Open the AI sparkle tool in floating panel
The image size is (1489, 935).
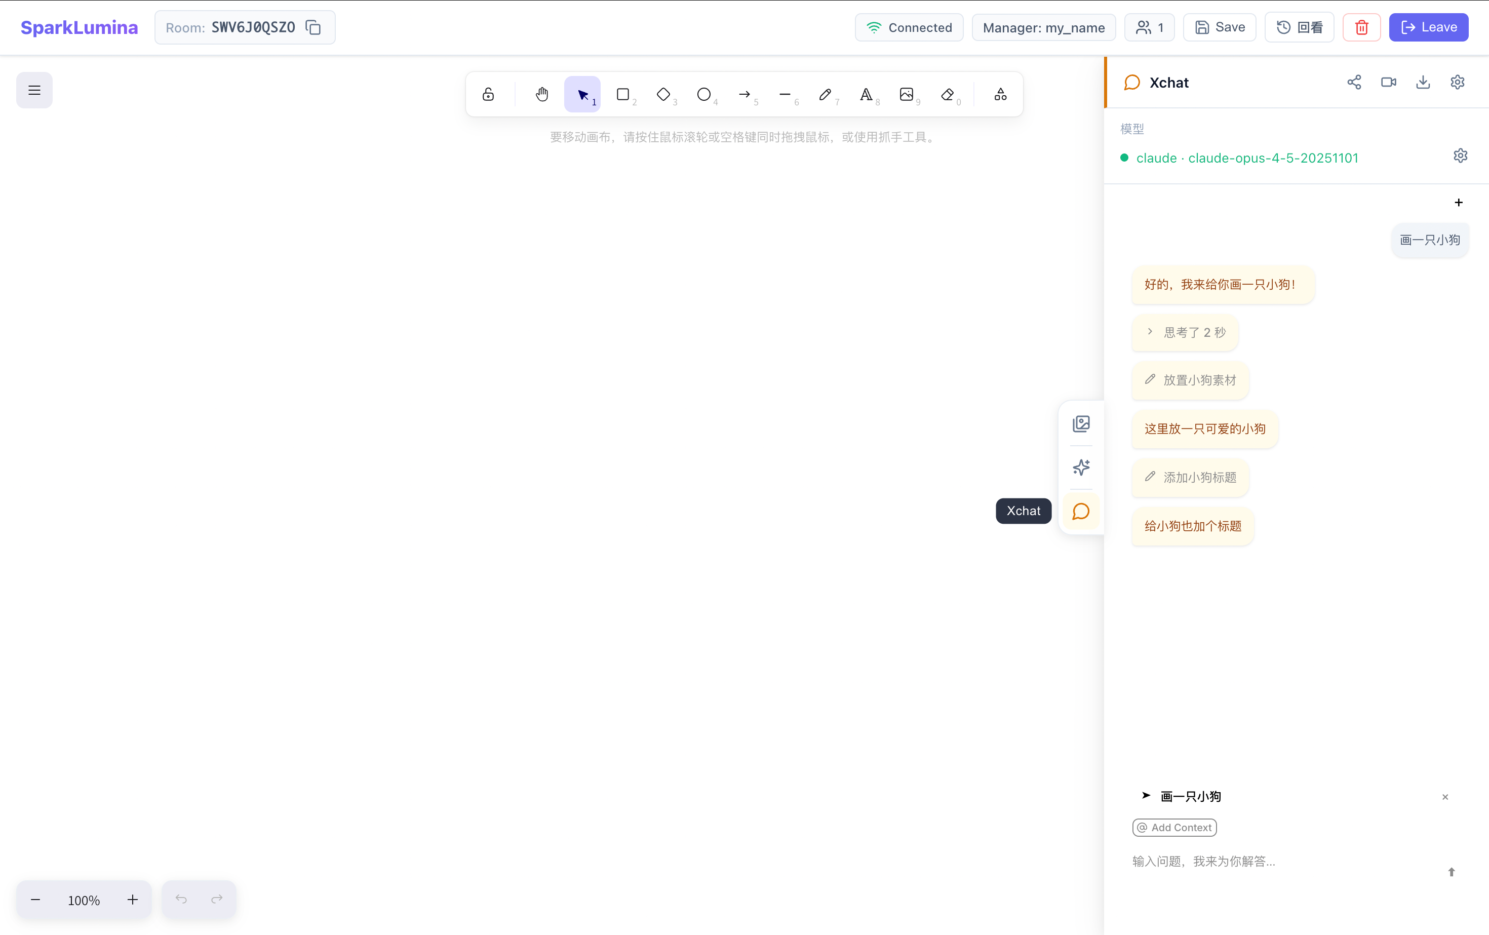[x=1081, y=468]
